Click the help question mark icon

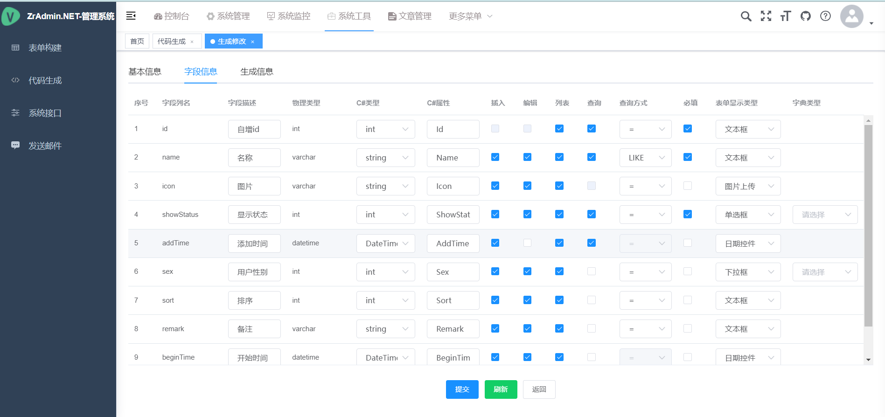pyautogui.click(x=825, y=16)
